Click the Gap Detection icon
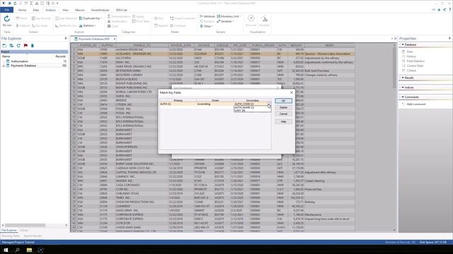Image resolution: width=453 pixels, height=254 pixels. 66,18
